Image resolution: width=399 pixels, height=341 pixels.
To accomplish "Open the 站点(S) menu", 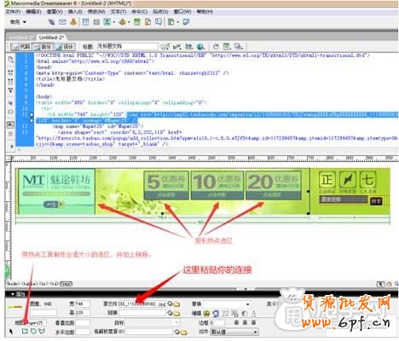I will pos(160,12).
